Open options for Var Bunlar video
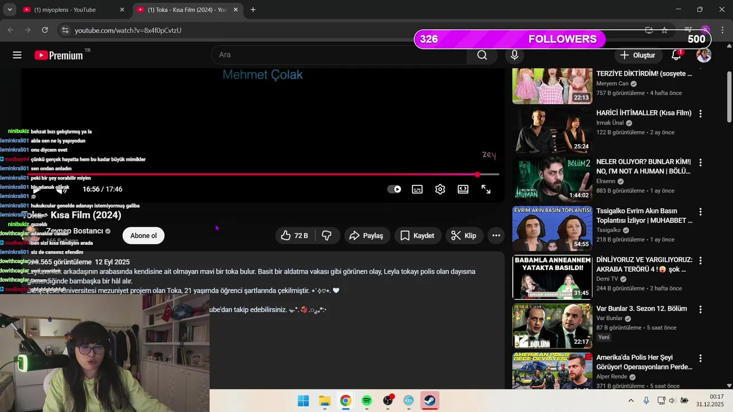 700,309
